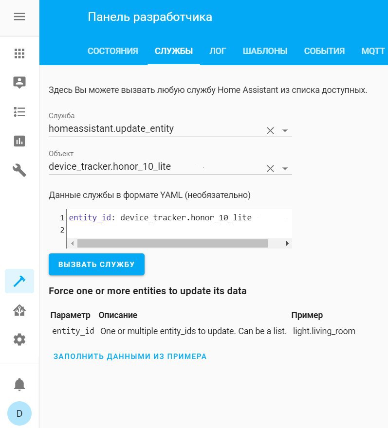This screenshot has width=388, height=428.
Task: Click the ВЫЗВАТЬ СЛУЖБУ button
Action: click(96, 264)
